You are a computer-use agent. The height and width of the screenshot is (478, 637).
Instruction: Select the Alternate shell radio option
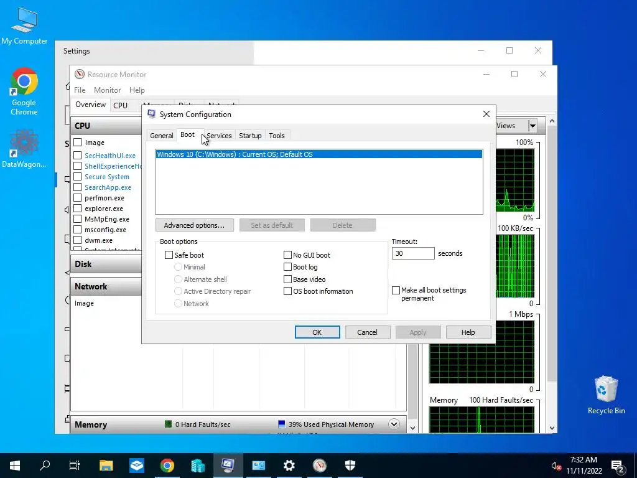[x=177, y=279]
